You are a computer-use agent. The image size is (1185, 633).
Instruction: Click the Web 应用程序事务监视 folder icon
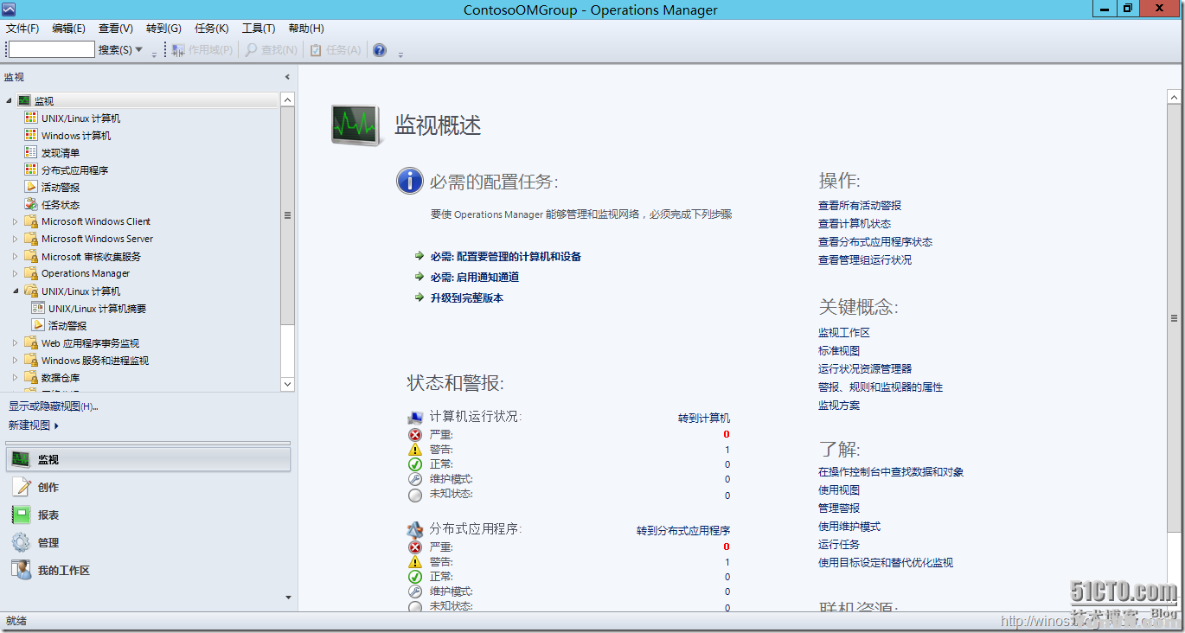point(31,343)
